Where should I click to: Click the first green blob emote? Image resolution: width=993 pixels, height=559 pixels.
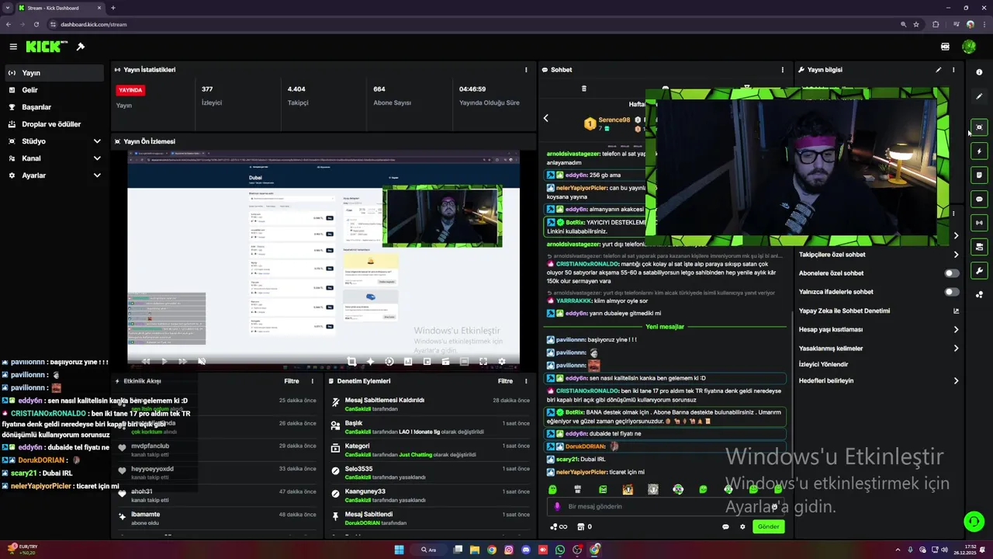point(552,489)
